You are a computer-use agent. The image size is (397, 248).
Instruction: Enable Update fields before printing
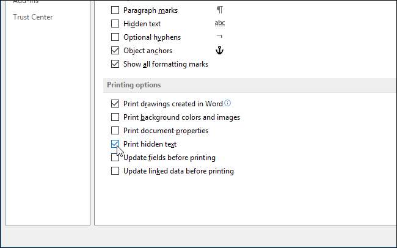point(115,158)
